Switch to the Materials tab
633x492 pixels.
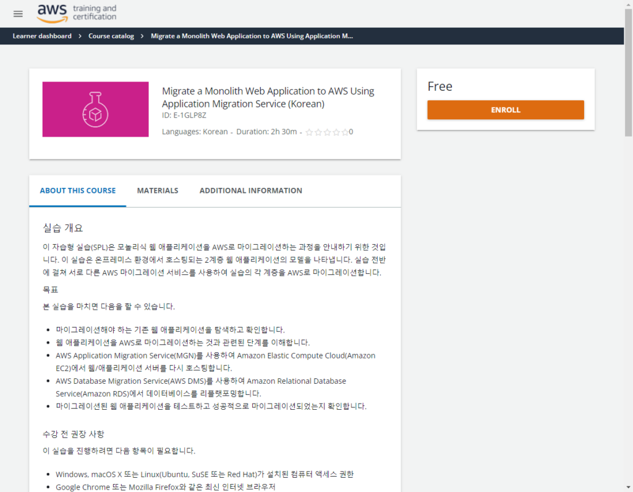tap(158, 190)
